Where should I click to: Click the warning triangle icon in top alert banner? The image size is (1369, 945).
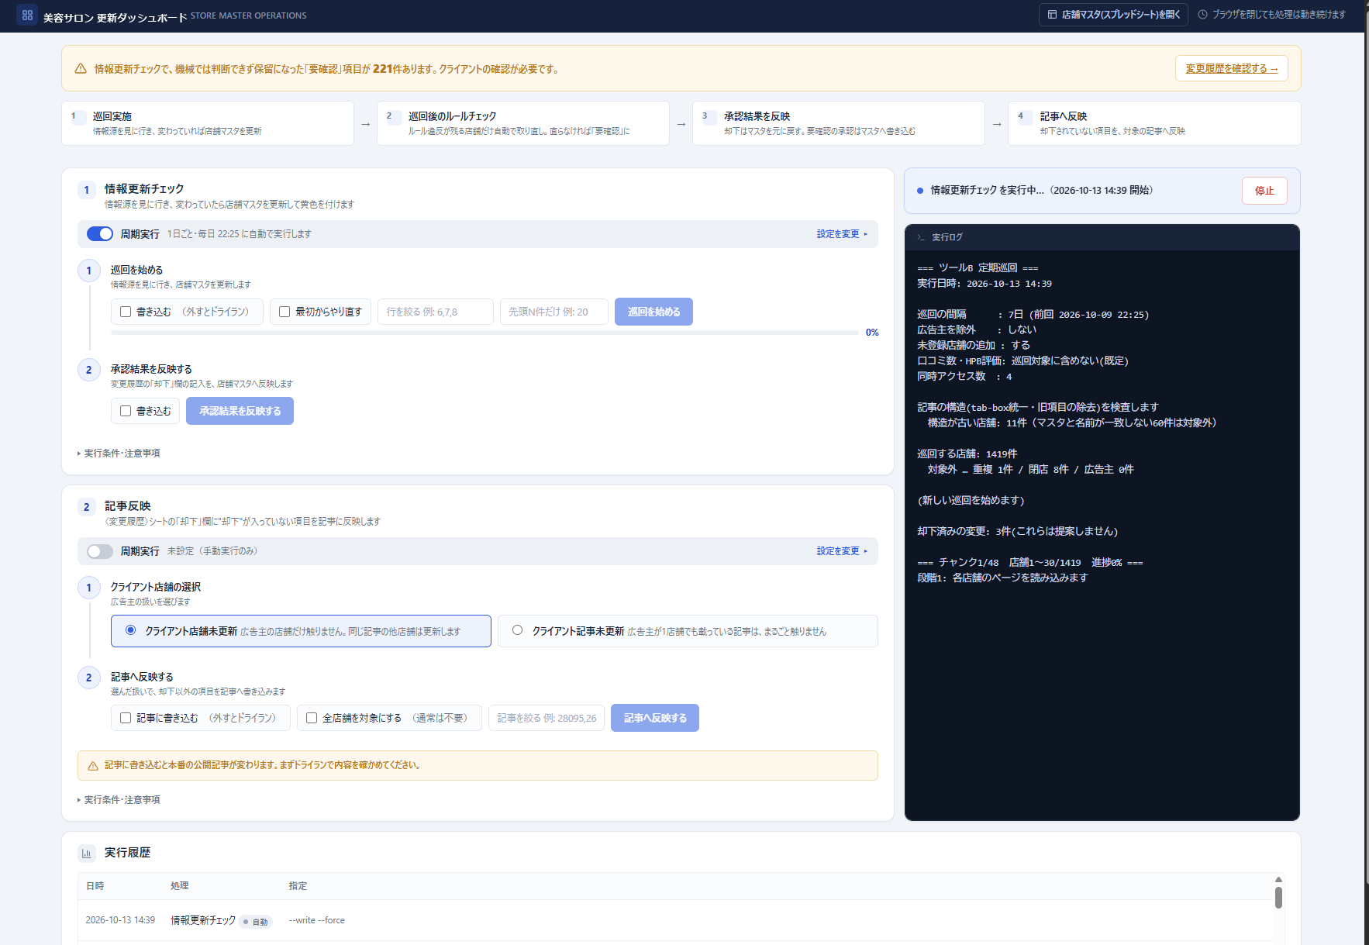(x=81, y=69)
